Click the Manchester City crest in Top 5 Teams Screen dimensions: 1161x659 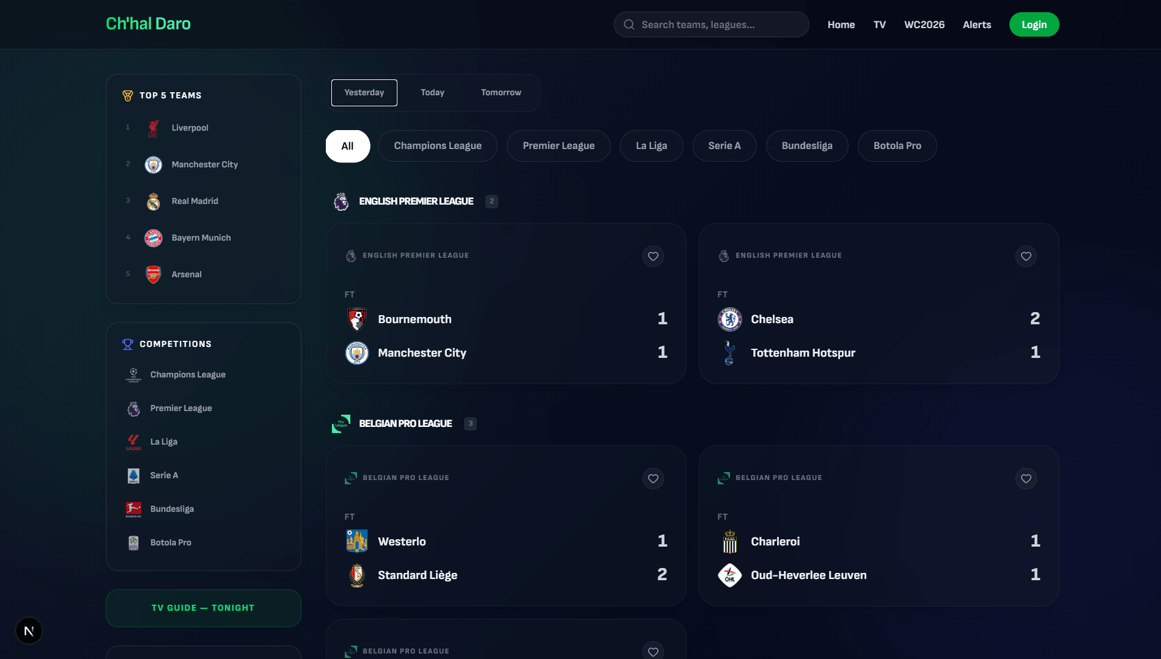153,165
